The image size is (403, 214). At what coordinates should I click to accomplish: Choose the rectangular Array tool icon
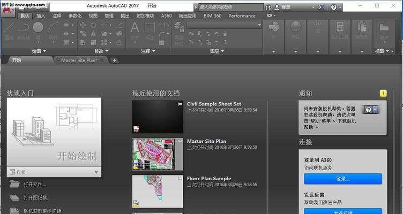pos(104,42)
